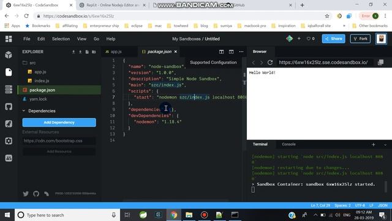The image size is (392, 221).
Task: Open the Live collaboration sidebar icon
Action: 9,158
